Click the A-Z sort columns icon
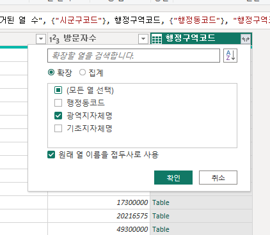The height and width of the screenshot is (235, 270). pos(230,56)
